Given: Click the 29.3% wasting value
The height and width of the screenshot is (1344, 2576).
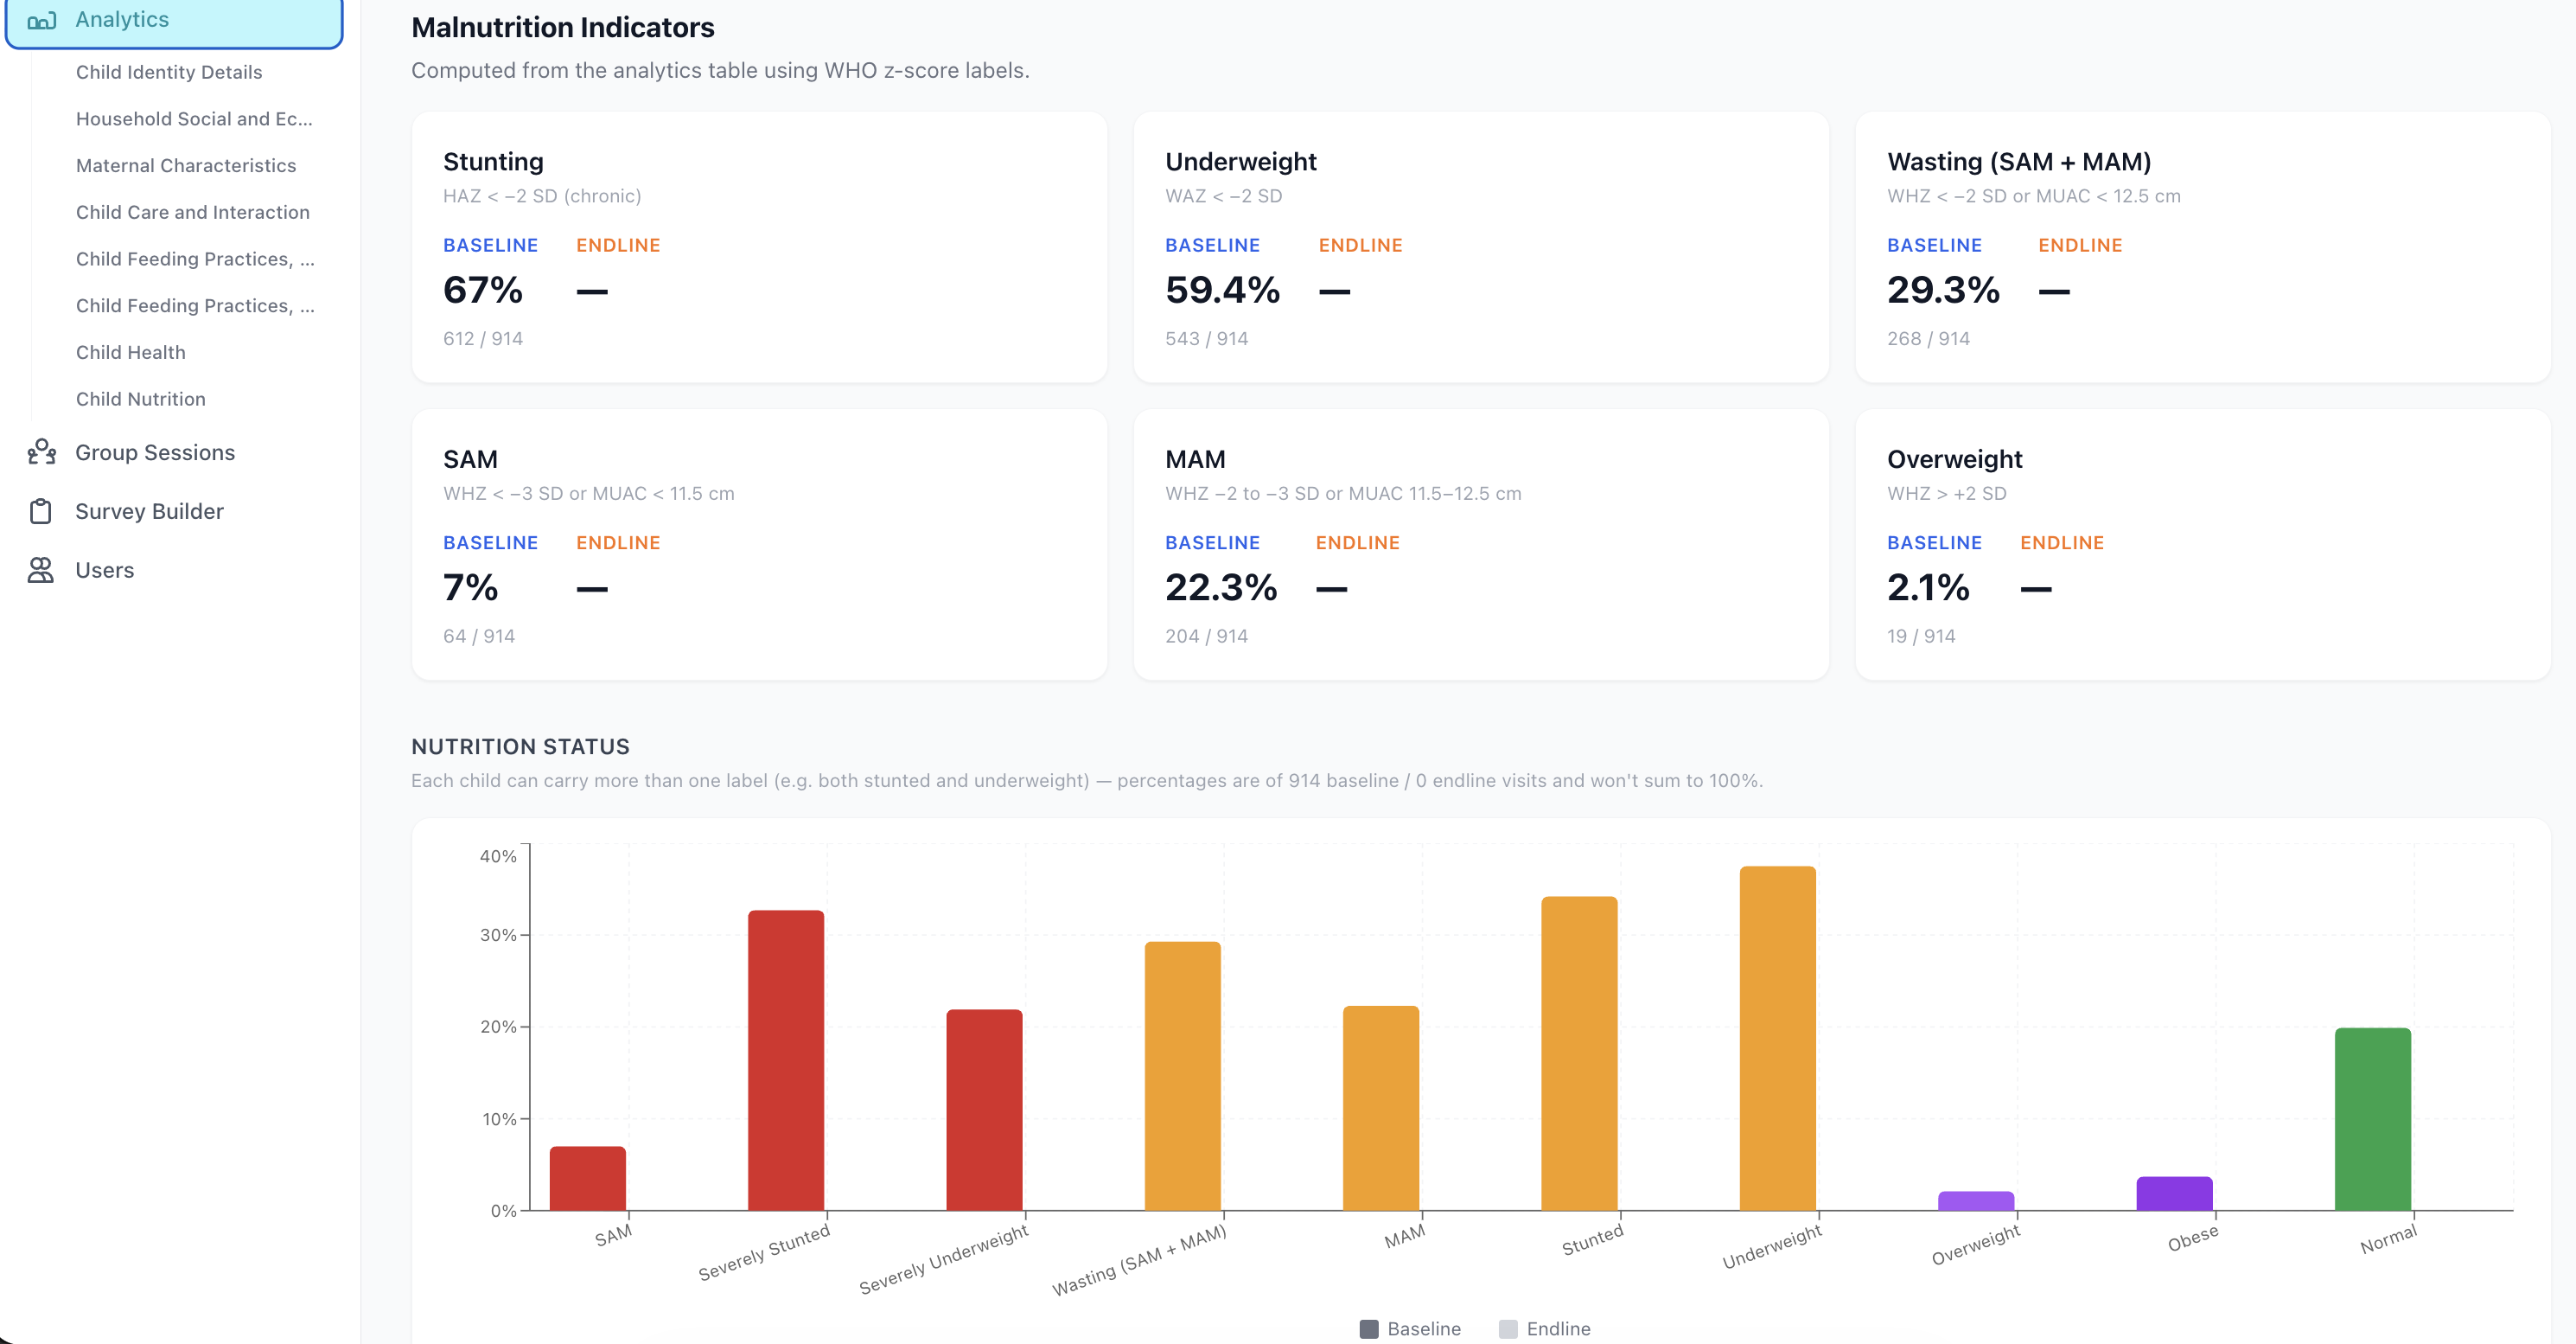Looking at the screenshot, I should click(x=1943, y=291).
